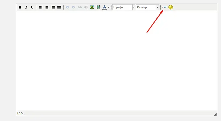Open the text color dropdown arrow
Image resolution: width=221 pixels, height=121 pixels.
pyautogui.click(x=108, y=7)
